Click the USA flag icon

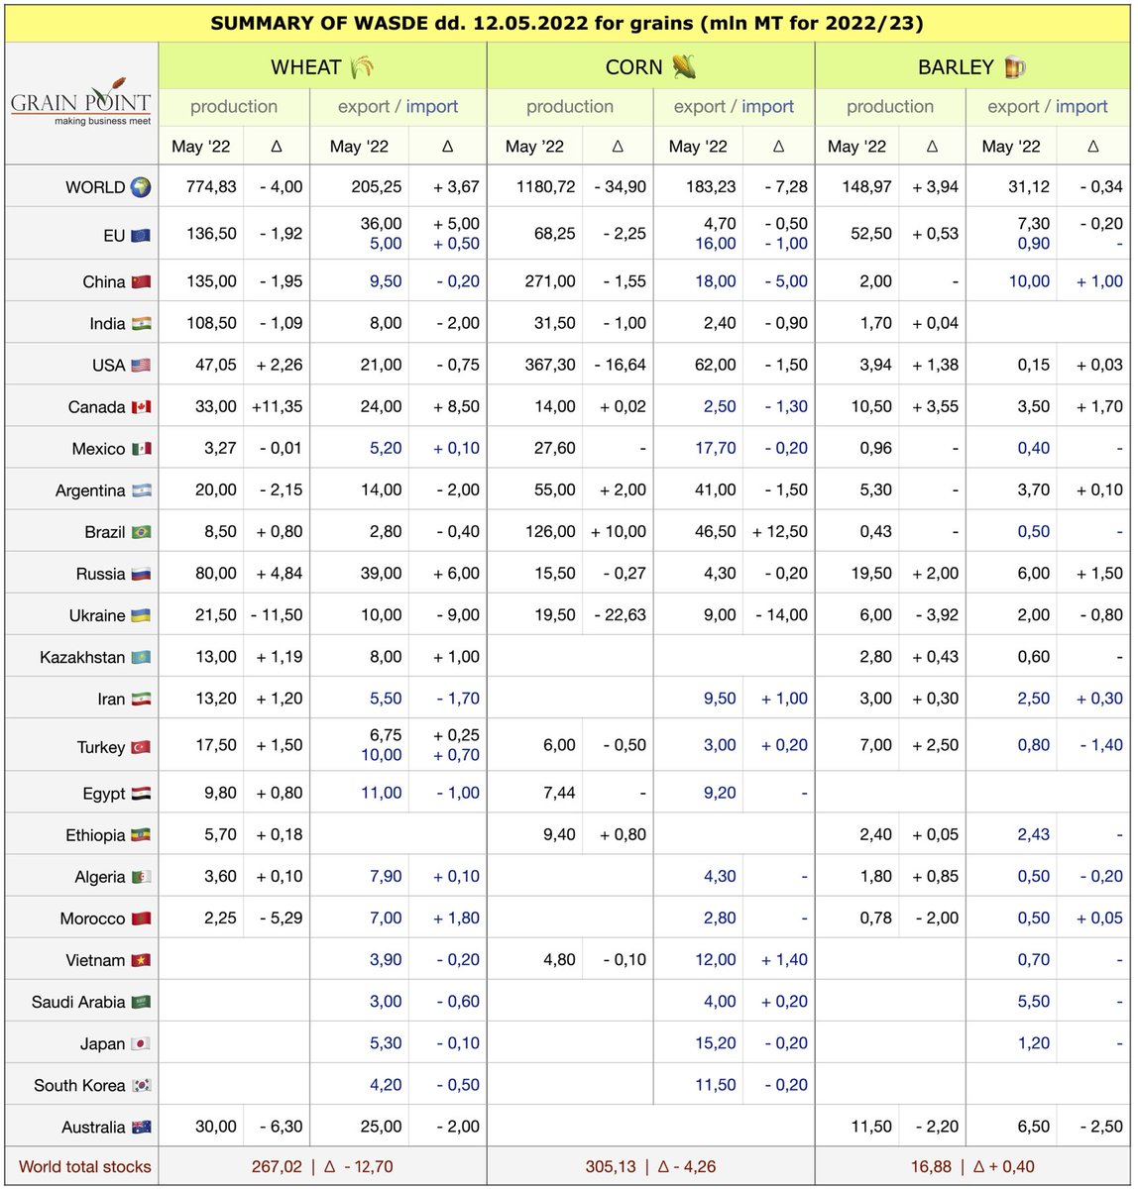pos(141,365)
